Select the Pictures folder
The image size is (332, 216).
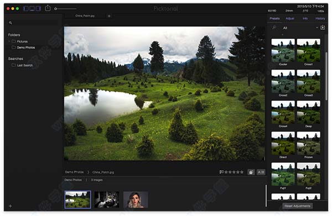coord(20,41)
